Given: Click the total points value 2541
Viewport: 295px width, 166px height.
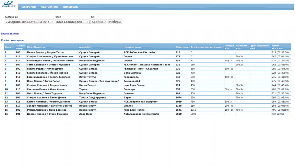Looking at the screenshot, I should click(x=179, y=110).
